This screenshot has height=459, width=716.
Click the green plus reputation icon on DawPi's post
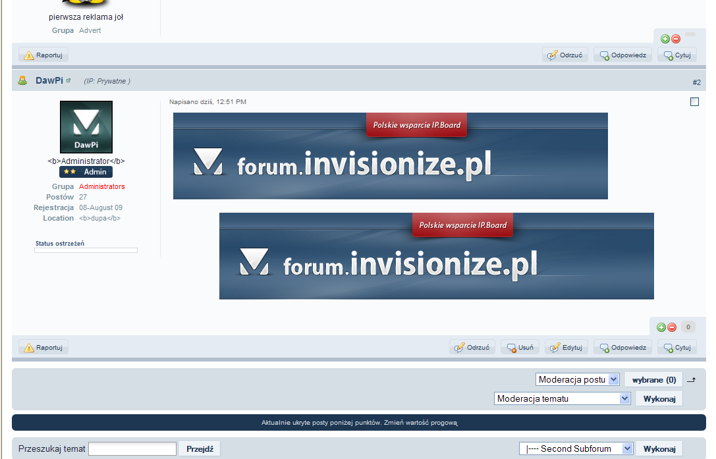tap(662, 327)
